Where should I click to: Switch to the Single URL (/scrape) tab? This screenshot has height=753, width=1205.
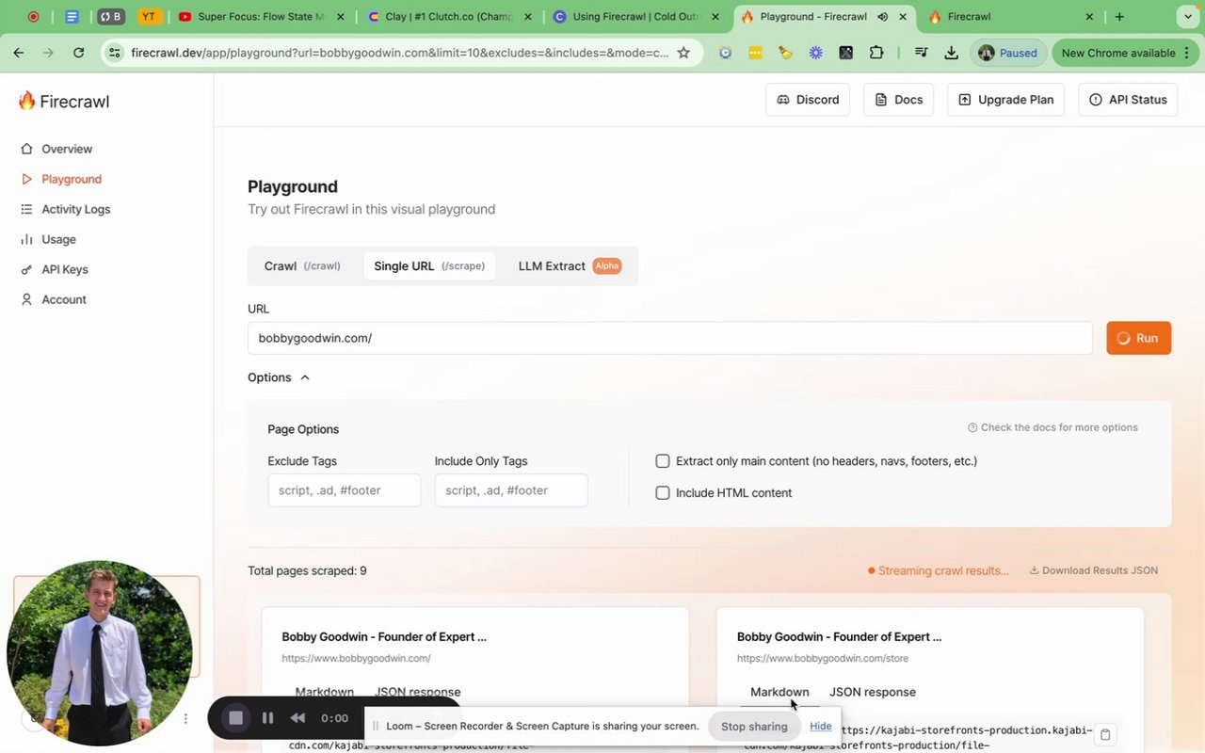pos(429,266)
